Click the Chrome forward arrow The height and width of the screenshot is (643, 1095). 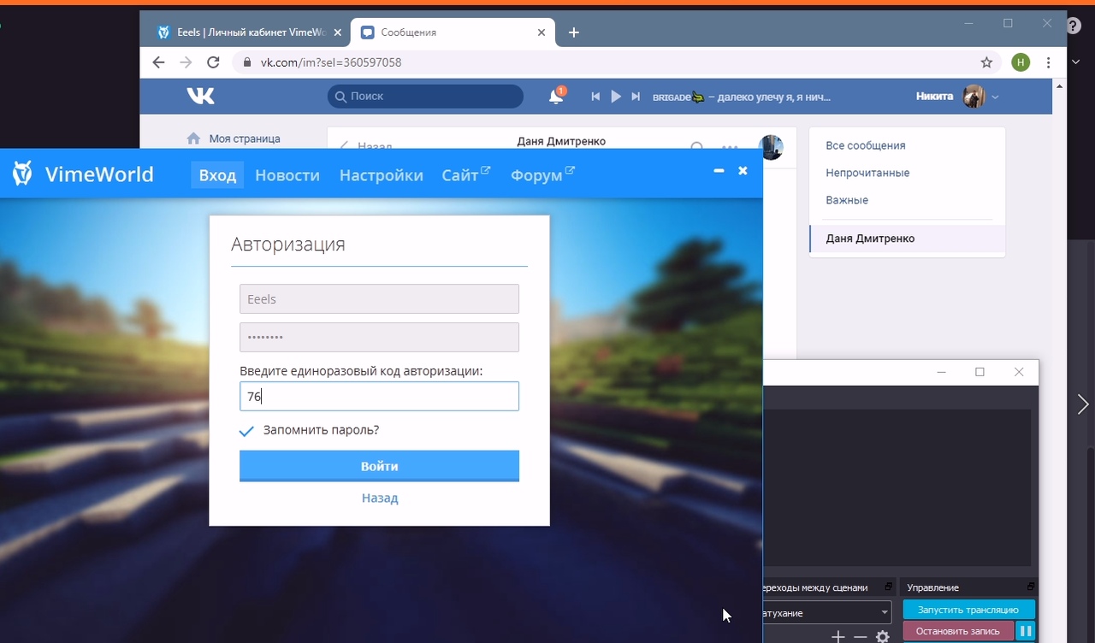(186, 62)
